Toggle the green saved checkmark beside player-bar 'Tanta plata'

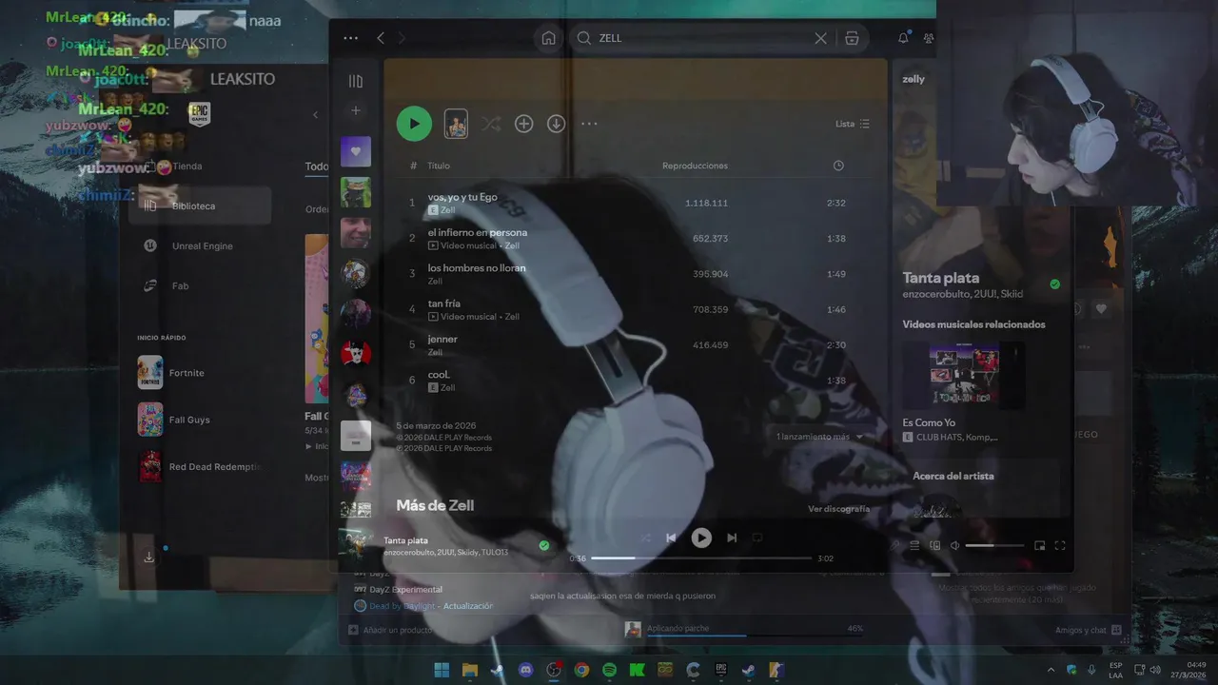tap(544, 545)
